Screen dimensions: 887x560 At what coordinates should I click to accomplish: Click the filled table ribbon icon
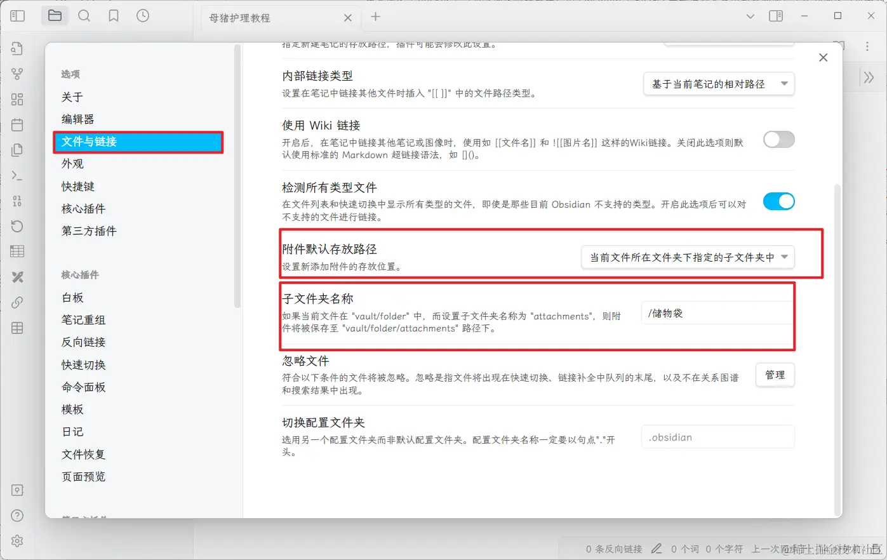pyautogui.click(x=17, y=251)
